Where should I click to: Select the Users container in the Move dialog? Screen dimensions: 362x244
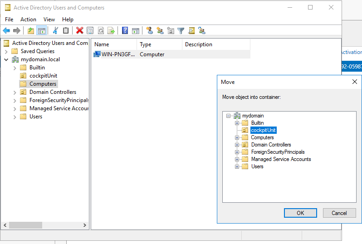pyautogui.click(x=257, y=166)
